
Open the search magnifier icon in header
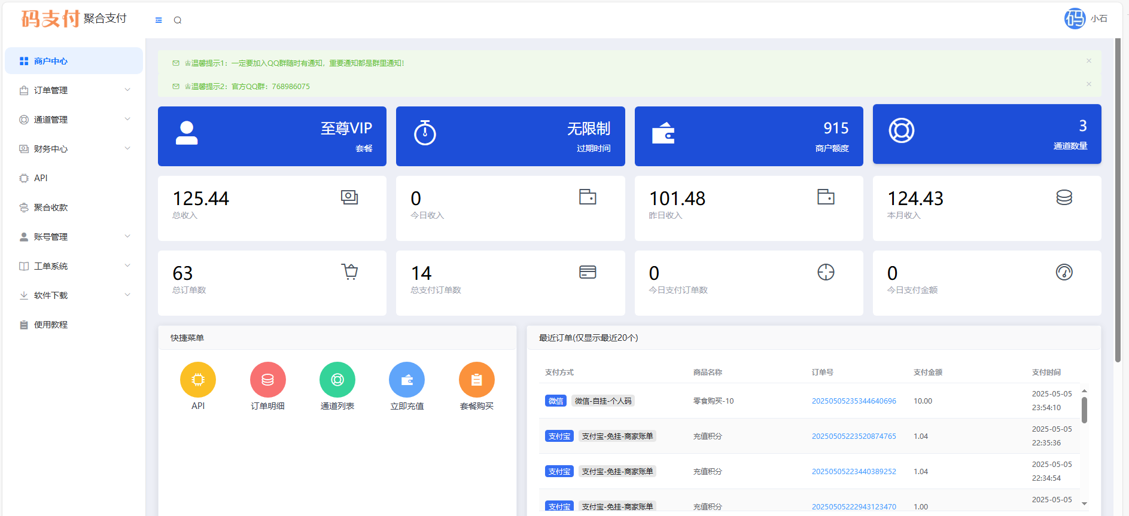click(178, 20)
